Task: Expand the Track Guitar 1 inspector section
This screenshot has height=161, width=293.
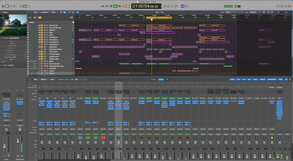Action: click(x=1, y=65)
